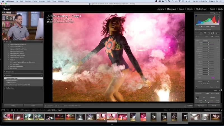The image size is (224, 126).
Task: Toggle the radial filter panel switch
Action: pyautogui.click(x=196, y=87)
